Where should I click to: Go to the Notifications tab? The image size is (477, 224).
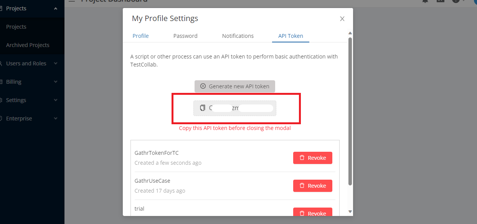tap(238, 36)
